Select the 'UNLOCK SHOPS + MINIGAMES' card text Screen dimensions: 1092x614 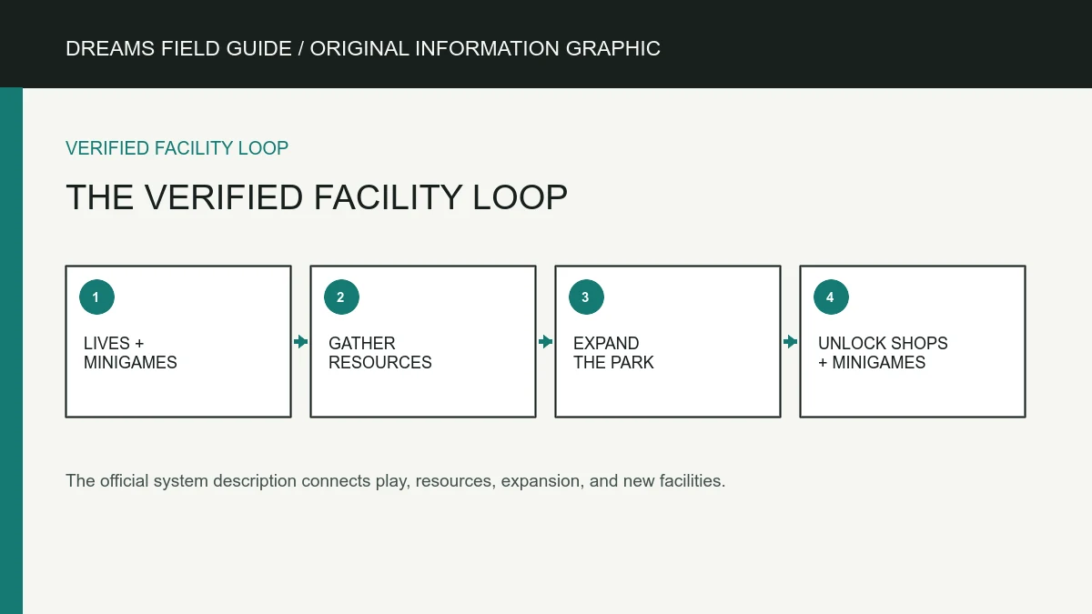click(883, 353)
